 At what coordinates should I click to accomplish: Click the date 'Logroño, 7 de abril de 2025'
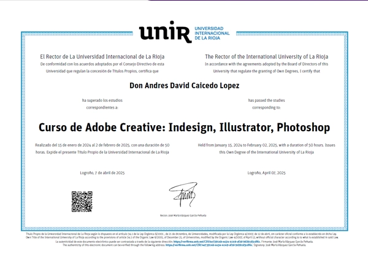(102, 173)
